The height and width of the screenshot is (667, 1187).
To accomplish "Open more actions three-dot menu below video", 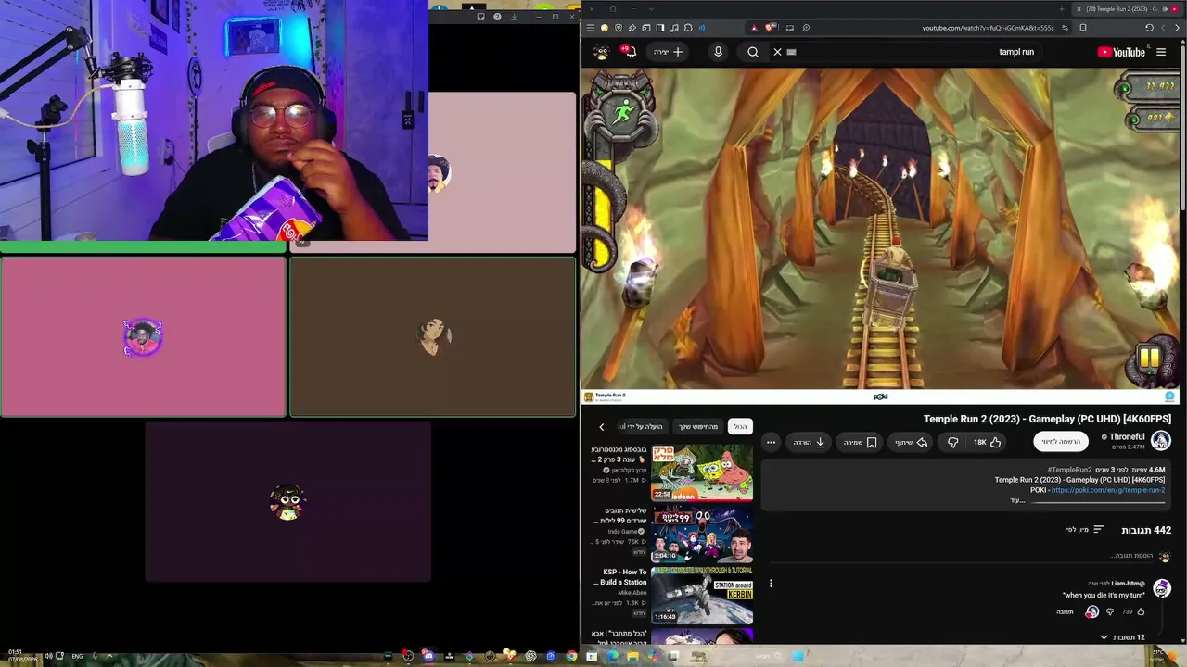I will point(771,443).
